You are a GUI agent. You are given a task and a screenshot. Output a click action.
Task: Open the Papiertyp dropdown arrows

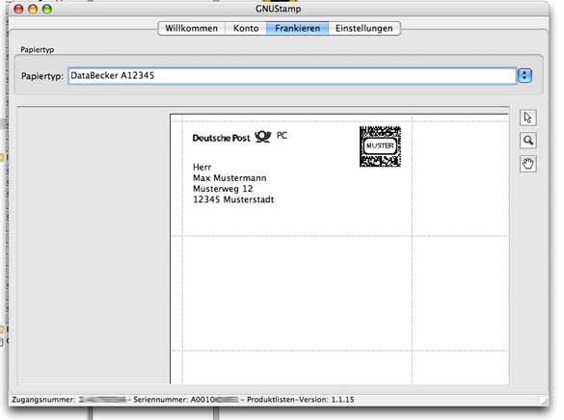pos(524,75)
